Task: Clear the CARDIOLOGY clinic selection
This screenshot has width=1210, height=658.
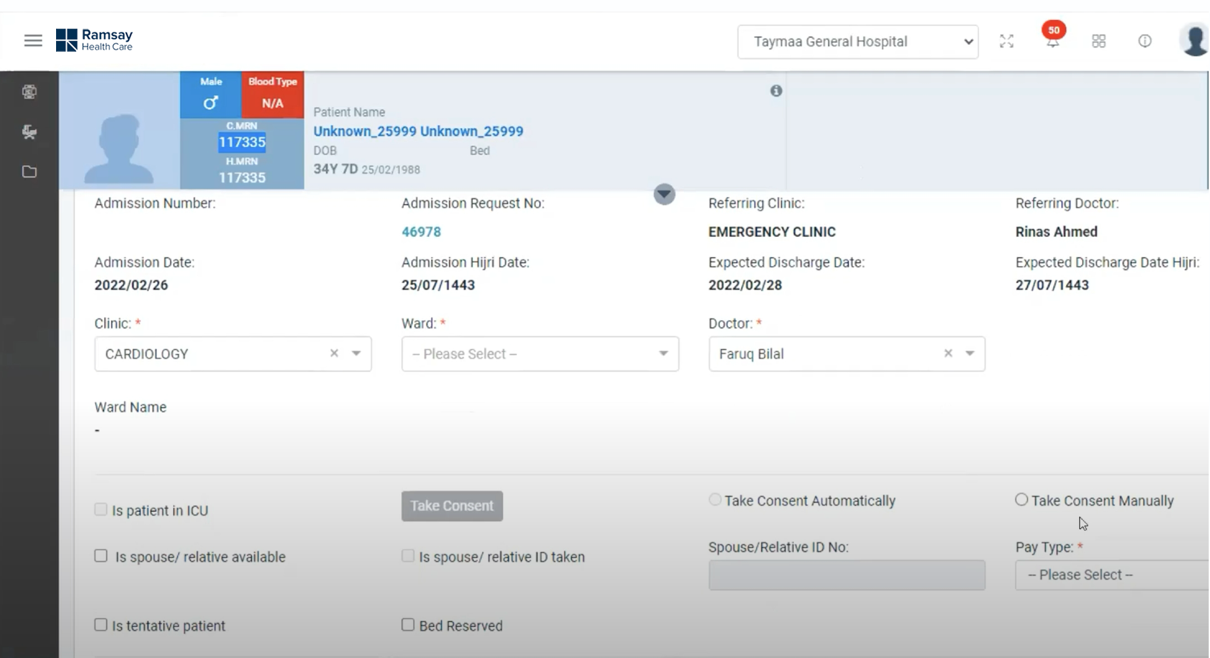Action: [x=334, y=353]
